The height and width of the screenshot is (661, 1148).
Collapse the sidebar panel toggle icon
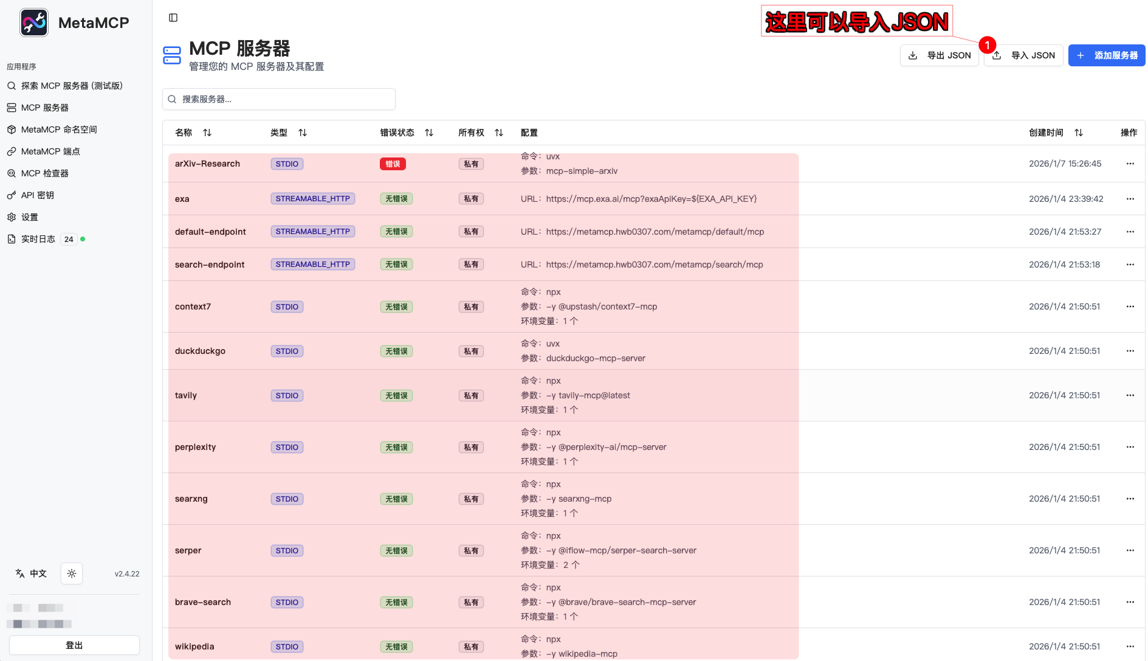173,18
